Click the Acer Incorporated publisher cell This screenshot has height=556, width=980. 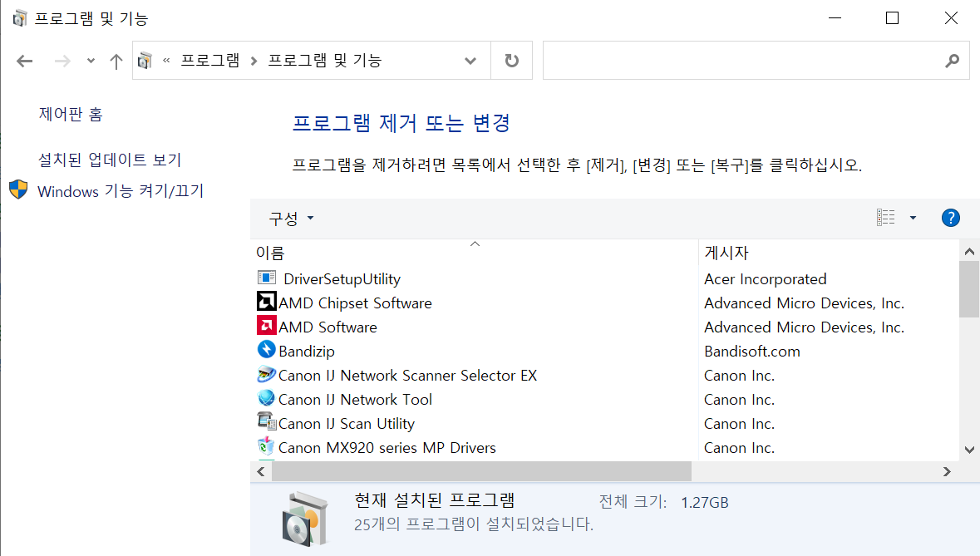point(766,279)
